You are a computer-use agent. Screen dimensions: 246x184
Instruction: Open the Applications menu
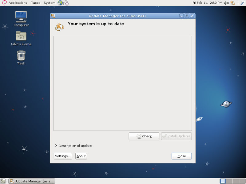pos(18,3)
